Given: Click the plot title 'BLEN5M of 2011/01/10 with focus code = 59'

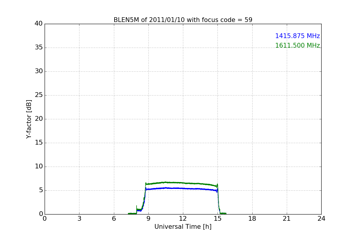Looking at the screenshot, I should [x=183, y=20].
